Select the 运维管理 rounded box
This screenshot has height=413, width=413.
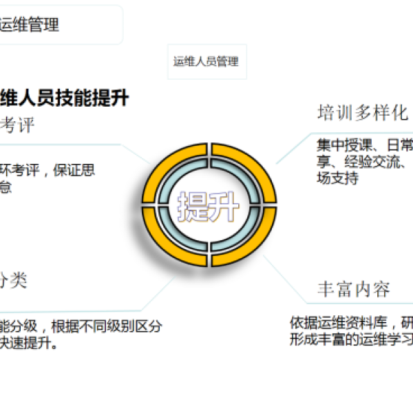pyautogui.click(x=61, y=25)
